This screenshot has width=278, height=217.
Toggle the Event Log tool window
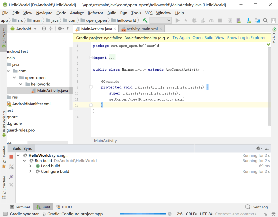click(256, 207)
